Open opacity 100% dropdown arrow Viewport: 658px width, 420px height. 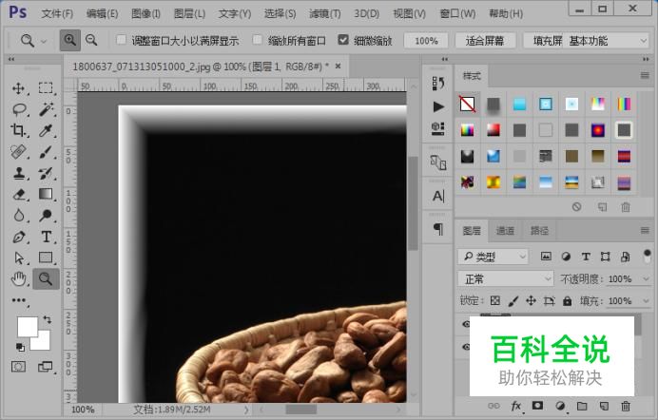(646, 278)
